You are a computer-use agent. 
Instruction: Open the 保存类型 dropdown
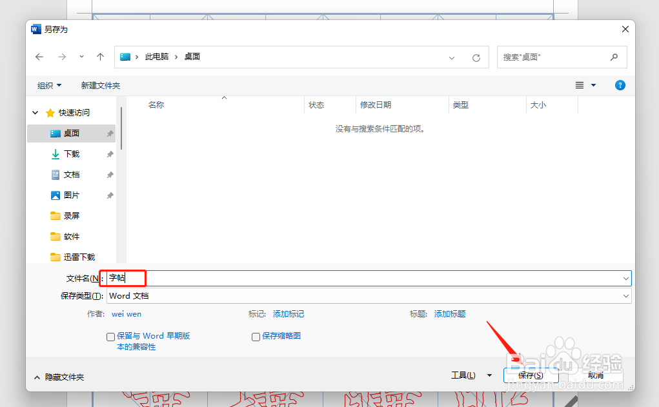(625, 295)
